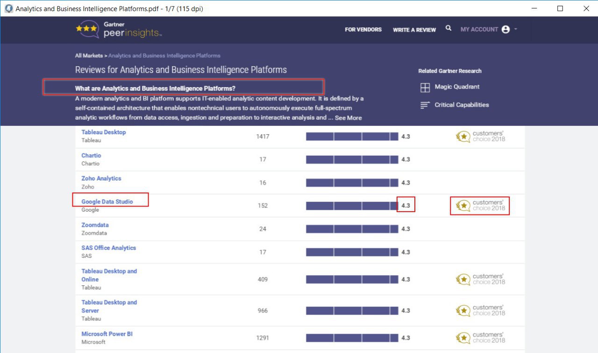This screenshot has width=598, height=353.
Task: Click the Gartner Peer Insights logo
Action: tap(119, 29)
